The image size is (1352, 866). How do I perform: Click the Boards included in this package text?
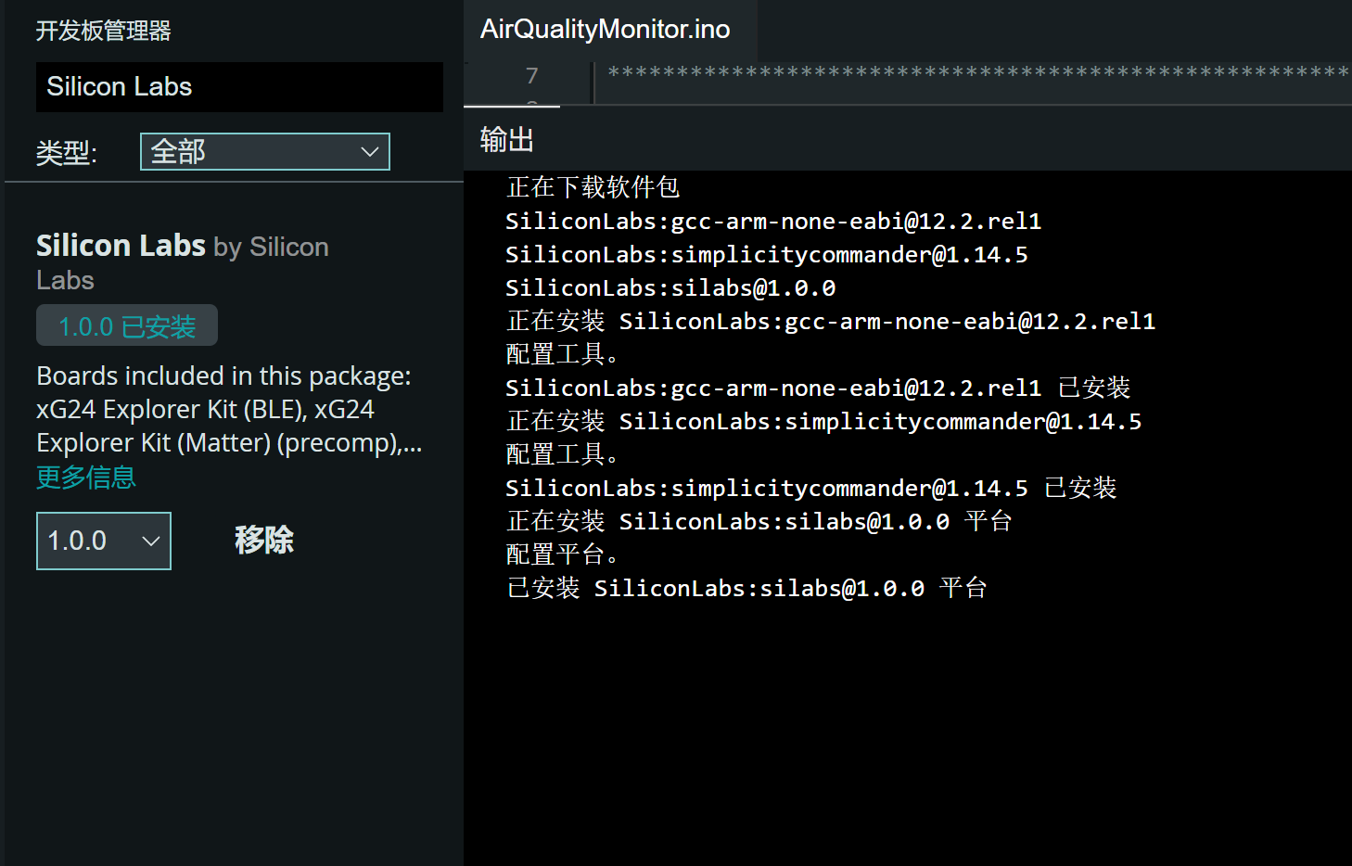(x=229, y=409)
